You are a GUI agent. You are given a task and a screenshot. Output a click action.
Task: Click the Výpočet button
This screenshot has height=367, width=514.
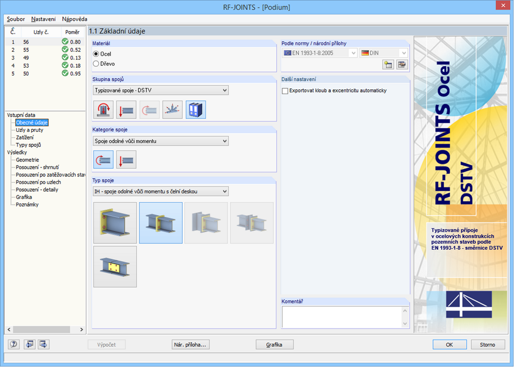[106, 345]
